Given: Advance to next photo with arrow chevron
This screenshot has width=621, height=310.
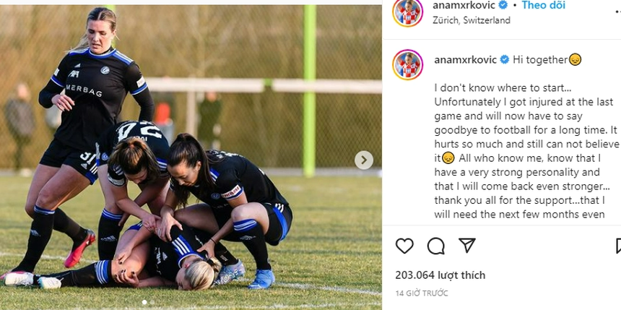Looking at the screenshot, I should click(363, 160).
